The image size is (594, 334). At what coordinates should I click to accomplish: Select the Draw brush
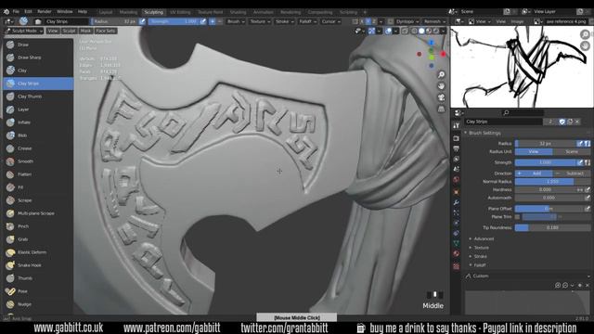[38, 45]
